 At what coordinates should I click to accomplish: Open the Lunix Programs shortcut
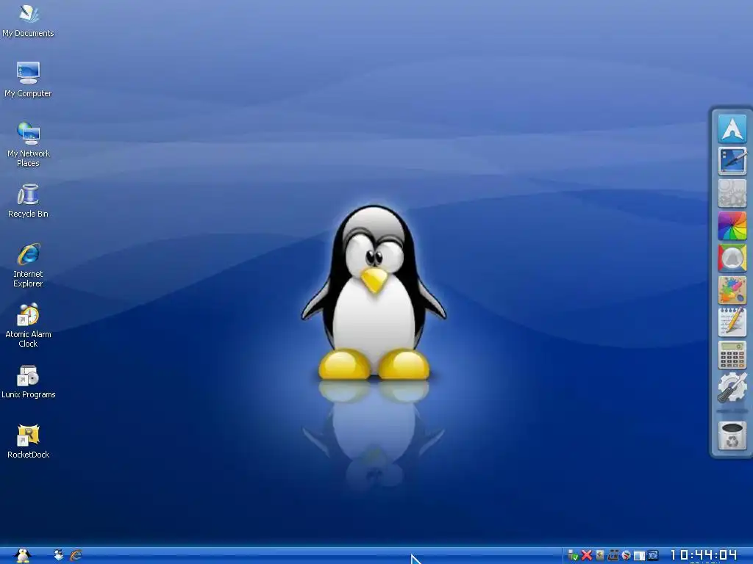click(x=28, y=382)
